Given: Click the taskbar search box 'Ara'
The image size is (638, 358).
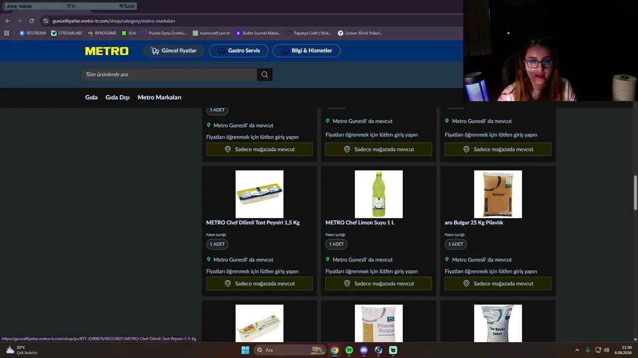Looking at the screenshot, I should click(290, 350).
